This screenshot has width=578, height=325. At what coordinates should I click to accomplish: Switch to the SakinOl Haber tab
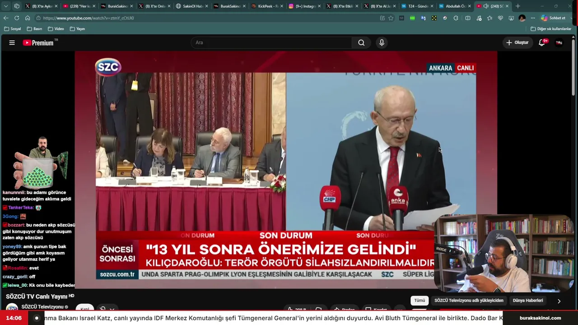pyautogui.click(x=192, y=6)
